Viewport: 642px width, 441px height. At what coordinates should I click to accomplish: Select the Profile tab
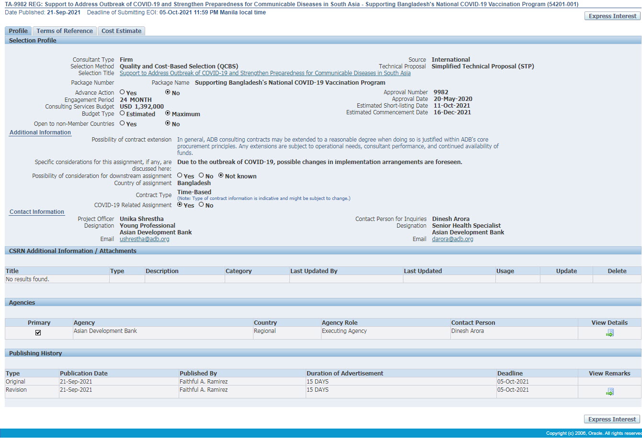point(18,31)
